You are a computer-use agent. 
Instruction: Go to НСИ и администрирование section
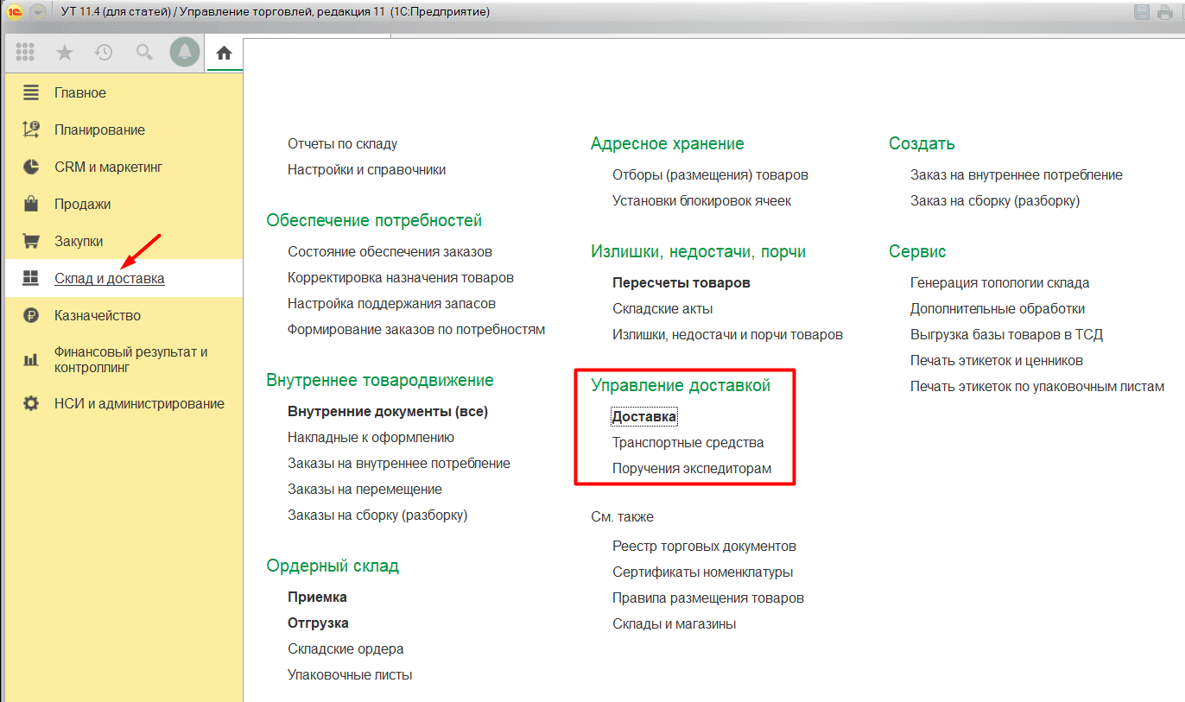[138, 403]
